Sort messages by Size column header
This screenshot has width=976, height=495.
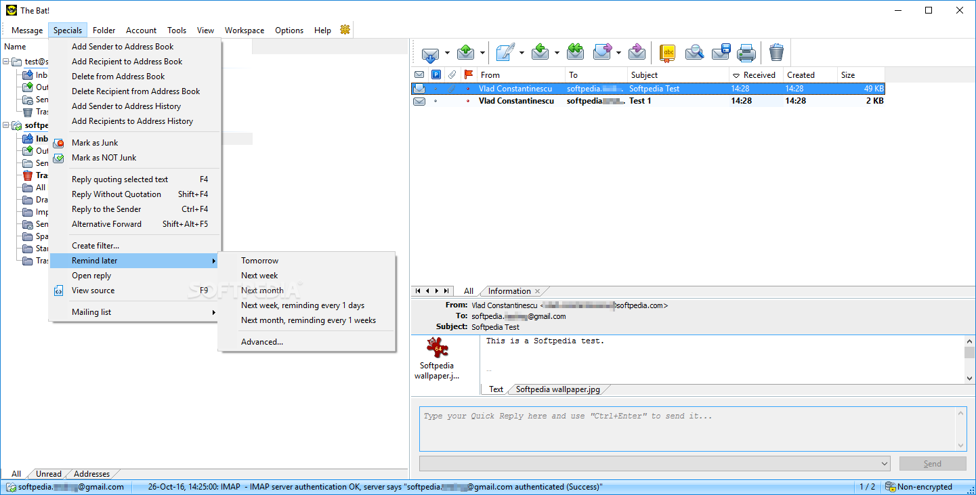point(861,75)
